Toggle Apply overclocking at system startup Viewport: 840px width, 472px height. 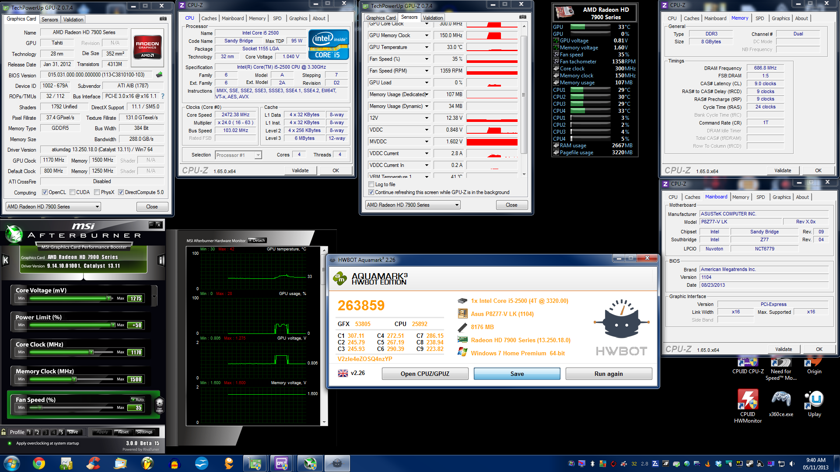10,443
